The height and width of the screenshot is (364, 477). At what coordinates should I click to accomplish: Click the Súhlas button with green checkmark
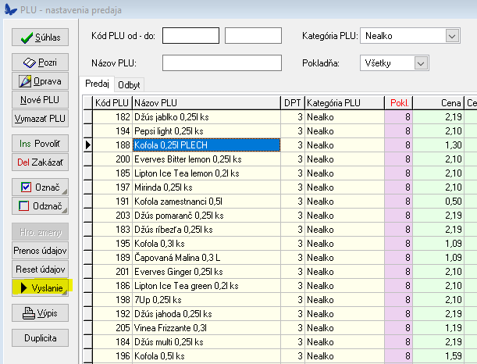[40, 37]
